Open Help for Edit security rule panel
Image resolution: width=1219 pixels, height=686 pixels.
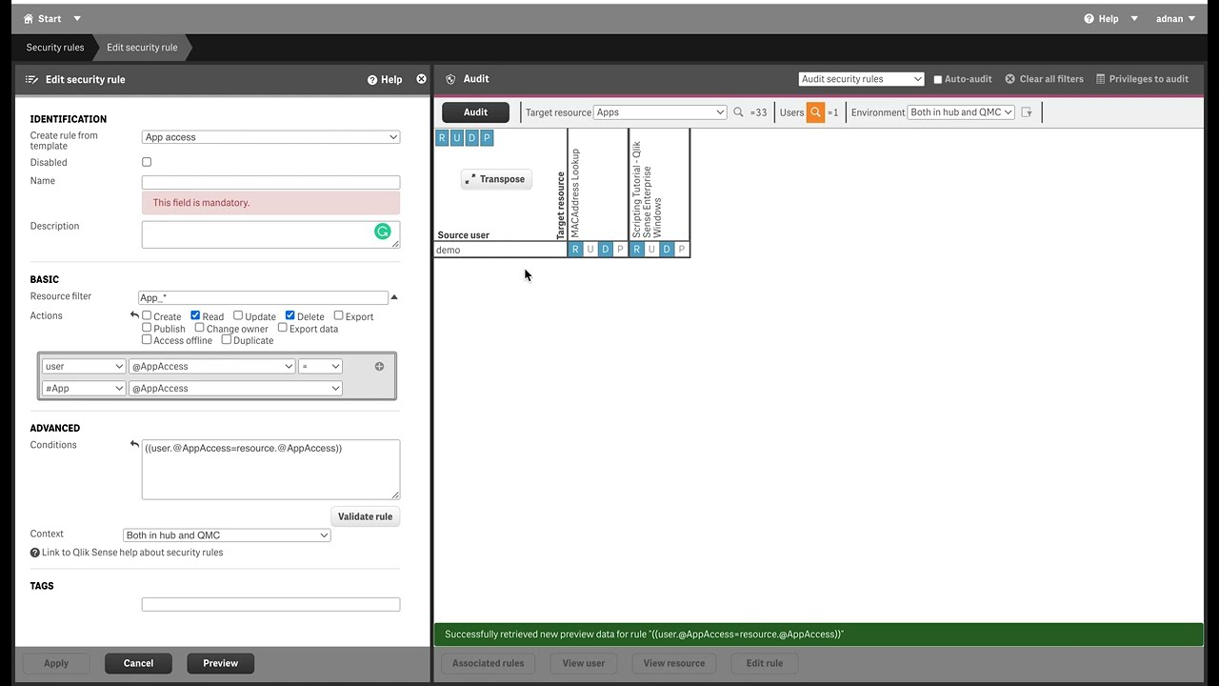point(385,80)
